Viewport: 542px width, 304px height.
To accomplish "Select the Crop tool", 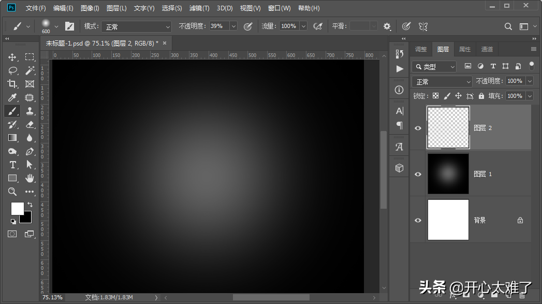I will (12, 84).
